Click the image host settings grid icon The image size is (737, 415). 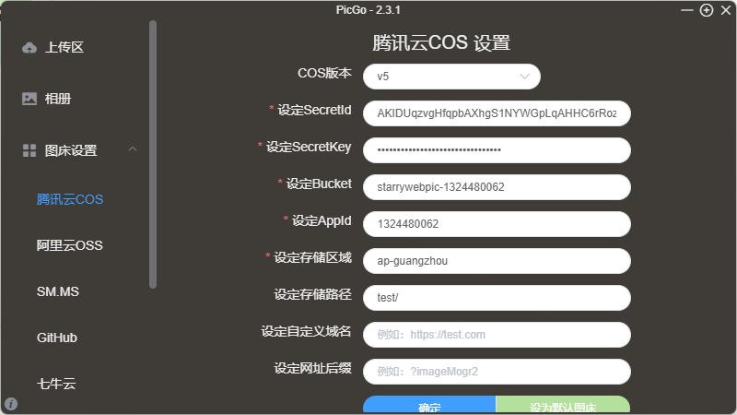click(x=29, y=150)
